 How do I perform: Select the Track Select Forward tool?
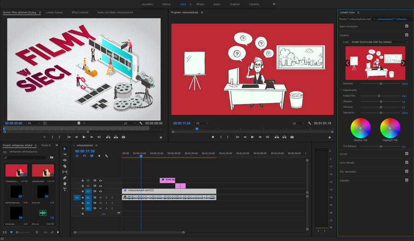tap(65, 155)
